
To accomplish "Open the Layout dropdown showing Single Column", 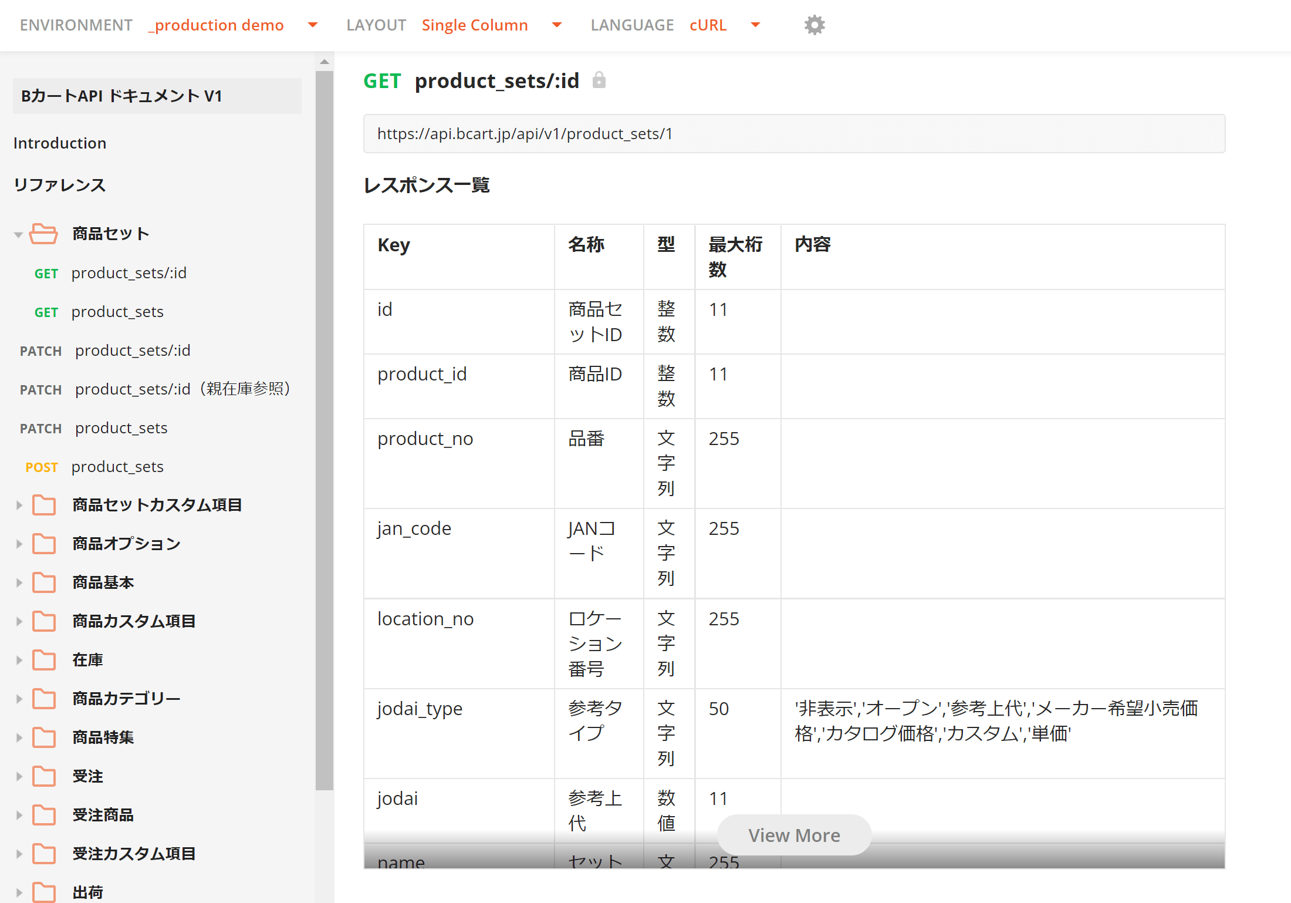I will 492,25.
